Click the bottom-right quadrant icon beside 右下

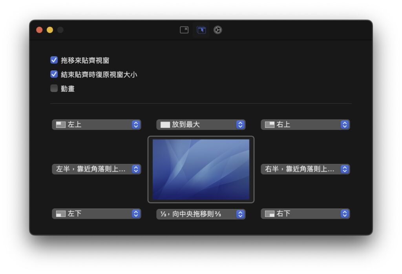click(269, 214)
